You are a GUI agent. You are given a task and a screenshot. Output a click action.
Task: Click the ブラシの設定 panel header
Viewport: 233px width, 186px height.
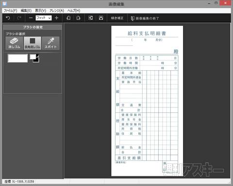point(33,27)
